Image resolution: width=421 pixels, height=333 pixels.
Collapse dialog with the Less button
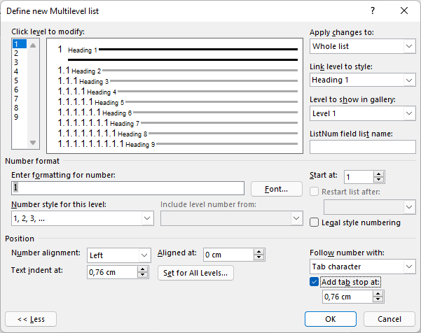[x=31, y=319]
